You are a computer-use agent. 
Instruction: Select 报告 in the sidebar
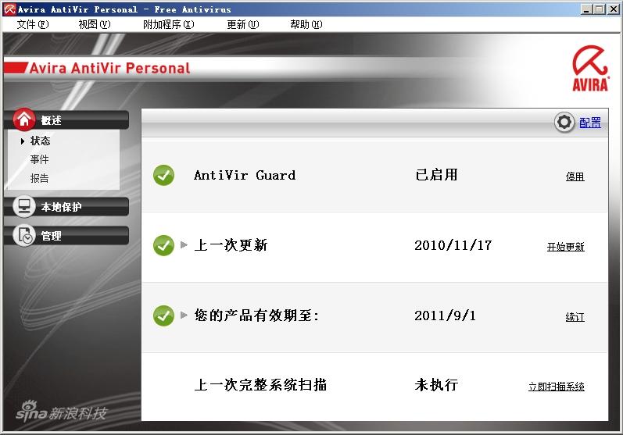[39, 178]
